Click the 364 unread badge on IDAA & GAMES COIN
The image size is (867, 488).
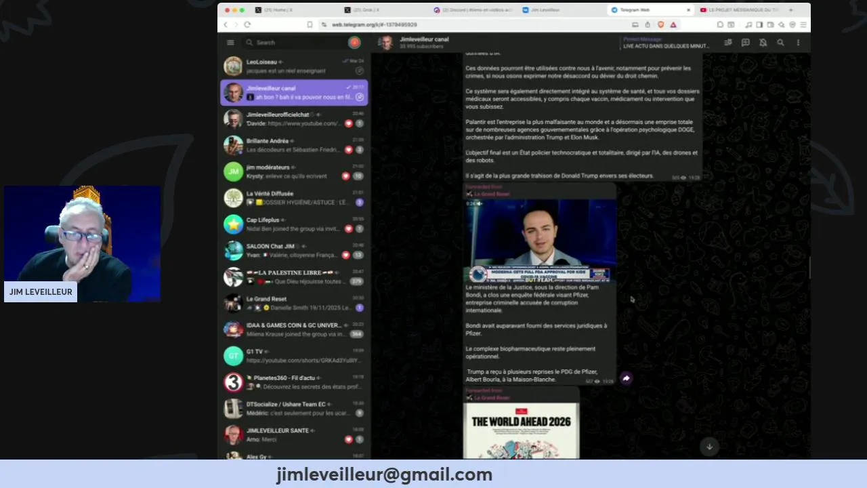357,334
